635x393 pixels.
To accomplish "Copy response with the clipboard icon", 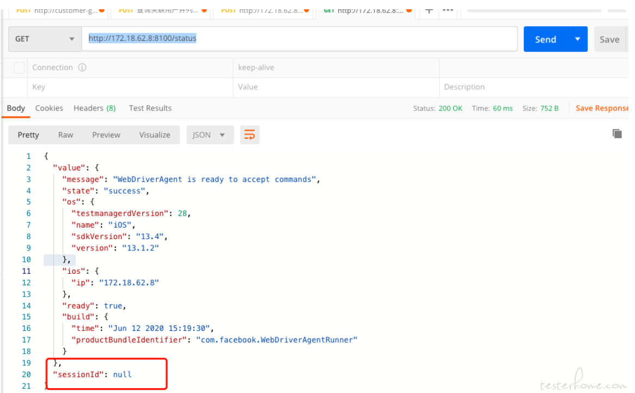I will pyautogui.click(x=617, y=133).
